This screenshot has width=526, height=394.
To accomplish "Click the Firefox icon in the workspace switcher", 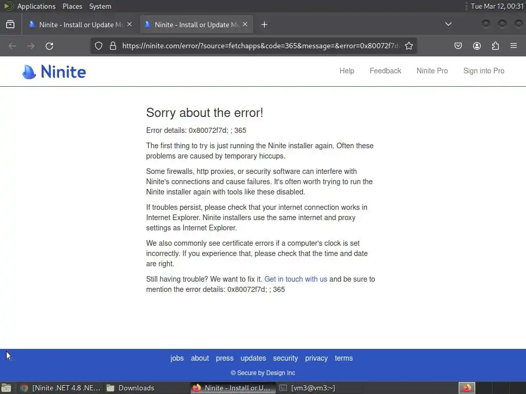I will tap(467, 388).
